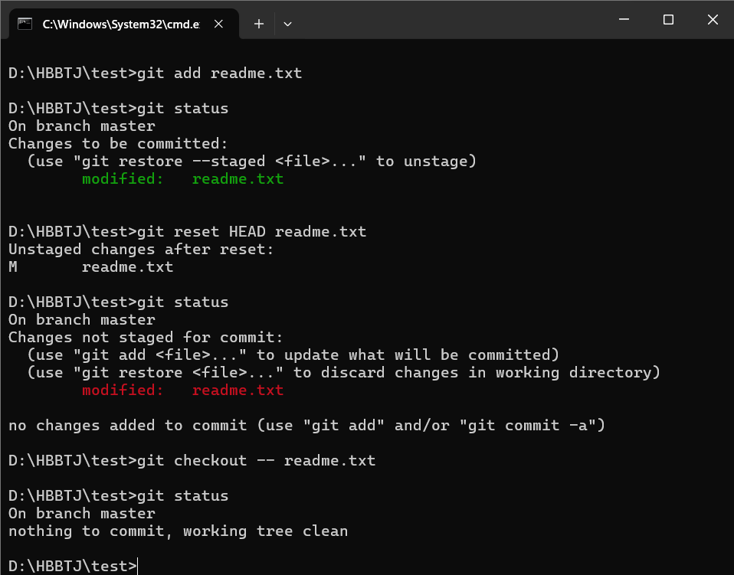Click the green "modified:" text
The height and width of the screenshot is (575, 734).
pyautogui.click(x=123, y=179)
